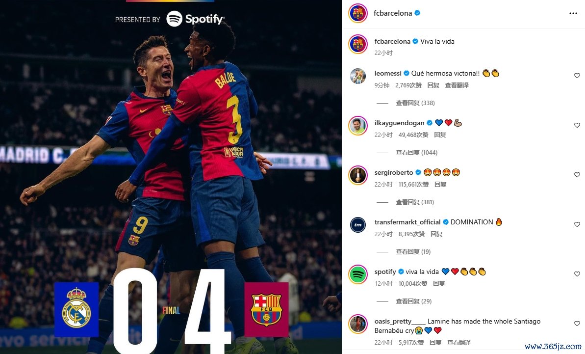This screenshot has height=354, width=585.
Task: Expand 381 replies under sergiroberto comment
Action: pyautogui.click(x=415, y=202)
